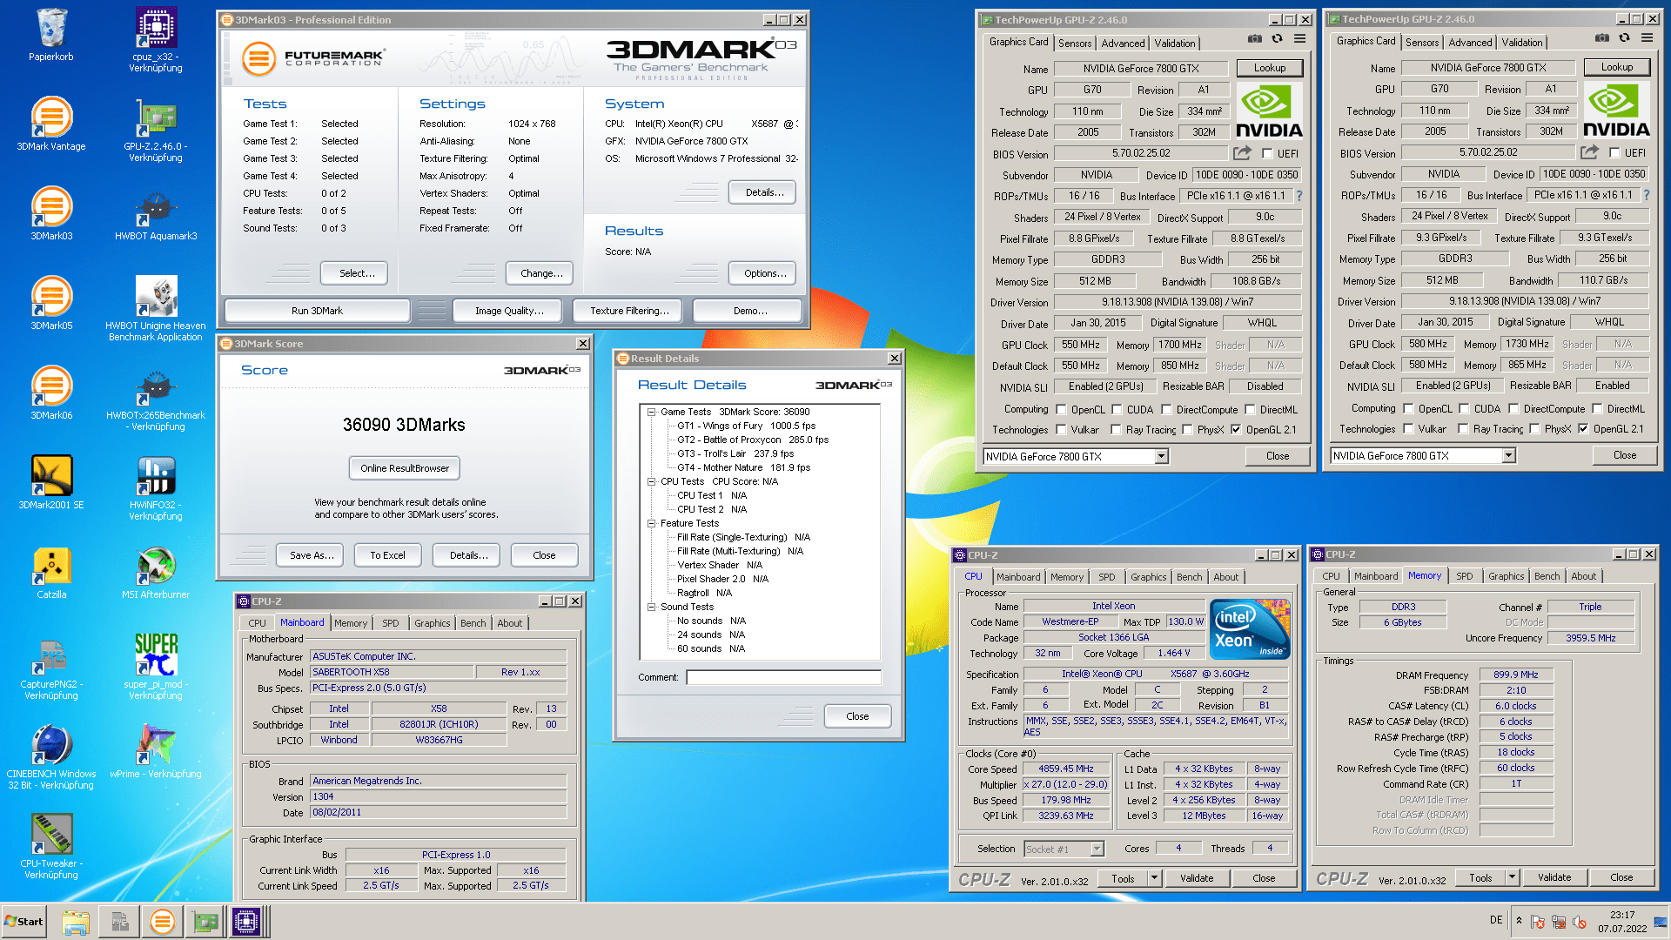Viewport: 1671px width, 940px height.
Task: Toggle the OpenGL 2.1 checkbox in left GPU-Z
Action: tap(1236, 430)
